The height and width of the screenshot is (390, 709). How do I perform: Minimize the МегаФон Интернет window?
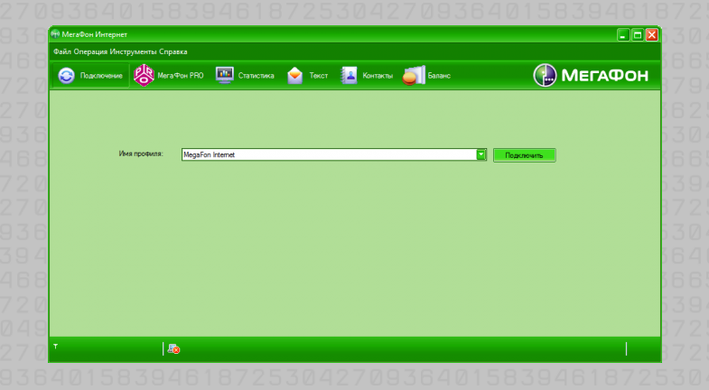pos(623,35)
